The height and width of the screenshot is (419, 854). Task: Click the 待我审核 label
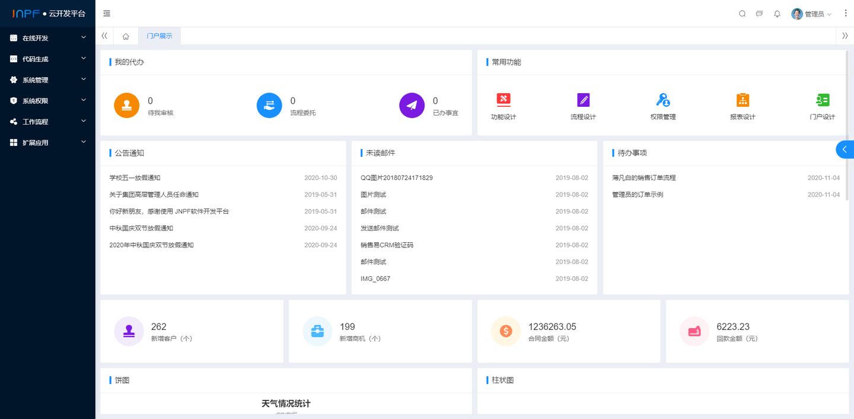pos(160,113)
